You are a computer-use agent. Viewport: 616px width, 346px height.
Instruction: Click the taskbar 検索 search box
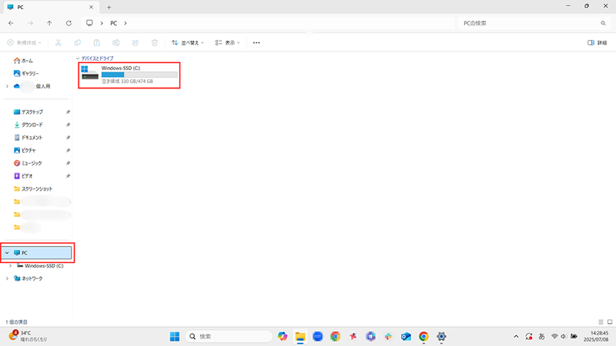[229, 336]
